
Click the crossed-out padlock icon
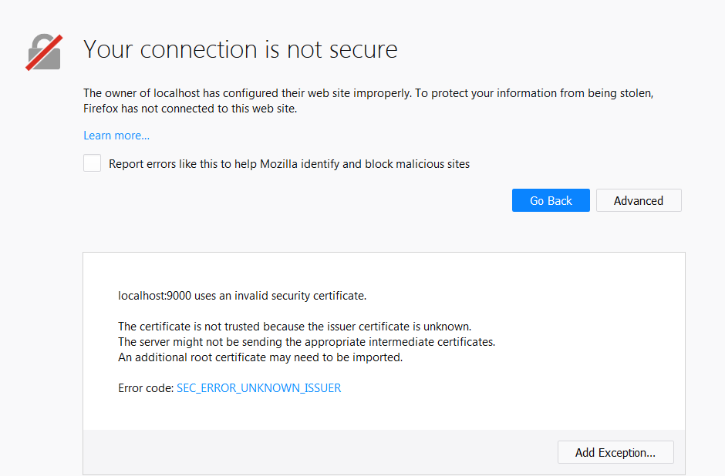pyautogui.click(x=45, y=52)
